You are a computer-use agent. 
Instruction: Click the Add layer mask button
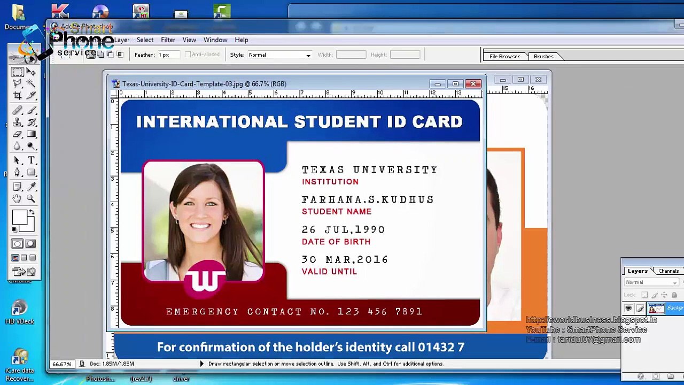pos(656,376)
